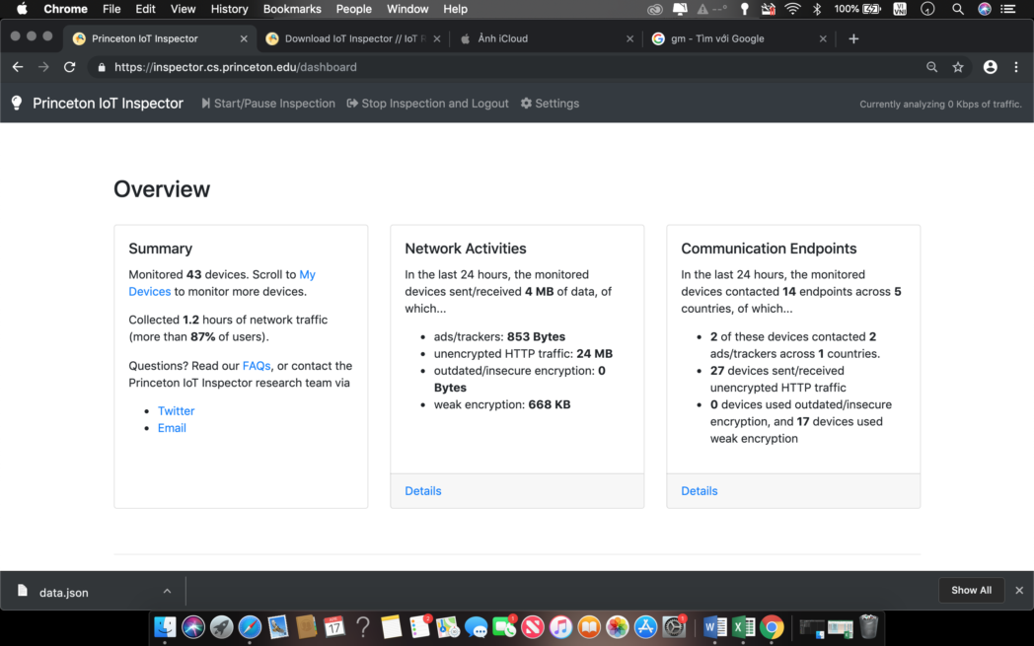Close the Ảnh iCloud tab
Screen dimensions: 1034x646
point(629,38)
